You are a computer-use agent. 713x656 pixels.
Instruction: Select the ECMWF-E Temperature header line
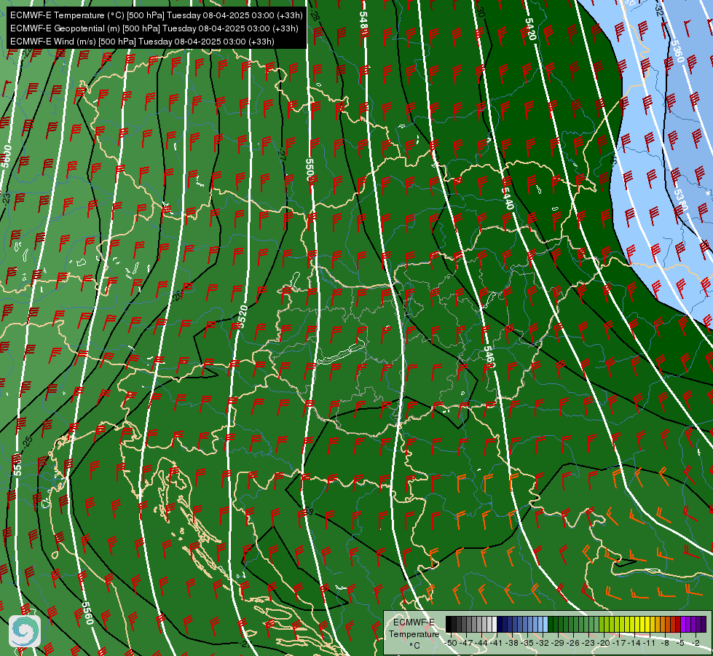pyautogui.click(x=156, y=15)
